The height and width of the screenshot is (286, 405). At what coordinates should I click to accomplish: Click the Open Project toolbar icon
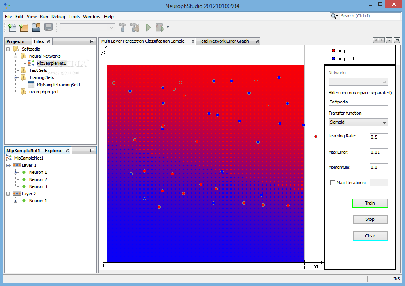coord(36,27)
